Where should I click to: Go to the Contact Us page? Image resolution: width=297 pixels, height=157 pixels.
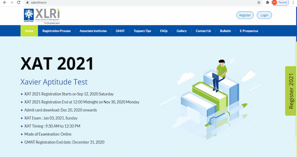203,31
